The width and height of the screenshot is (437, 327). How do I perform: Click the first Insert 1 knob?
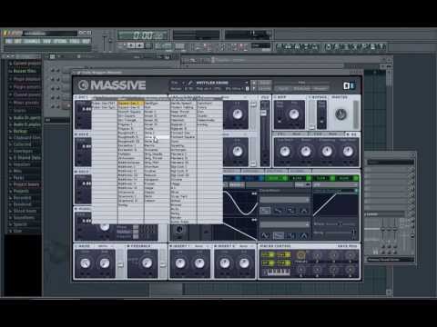click(180, 263)
